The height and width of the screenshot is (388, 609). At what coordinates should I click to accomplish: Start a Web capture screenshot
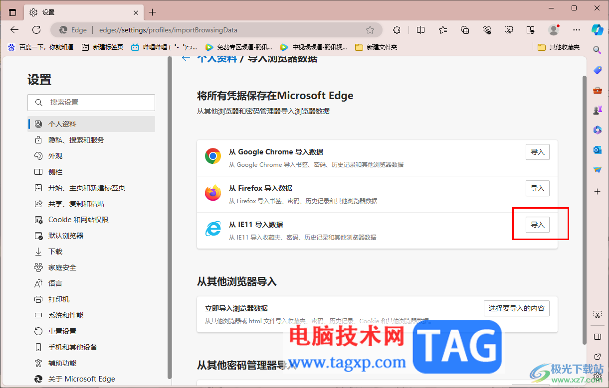click(x=509, y=30)
